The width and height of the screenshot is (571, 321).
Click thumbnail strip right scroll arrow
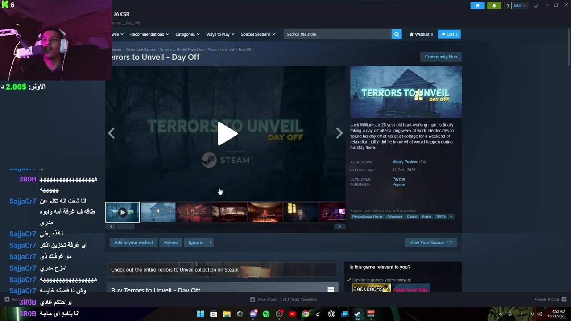coord(339,226)
